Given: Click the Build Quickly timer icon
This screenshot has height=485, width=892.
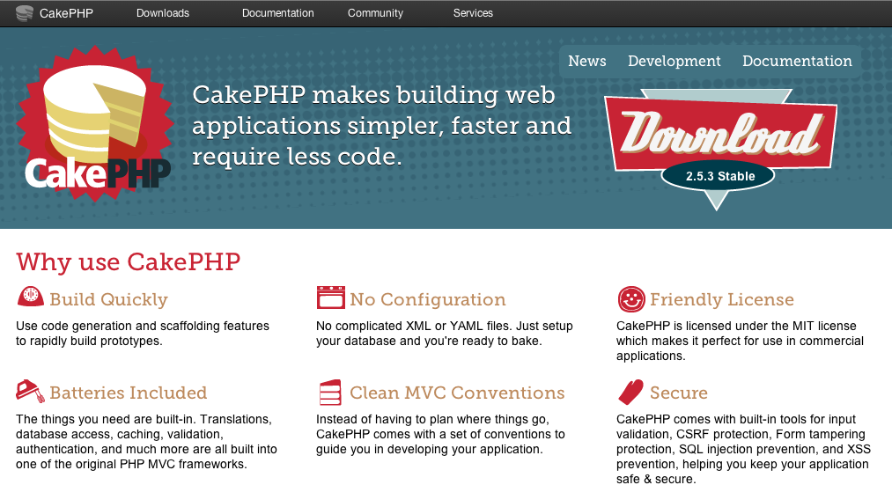Looking at the screenshot, I should (31, 298).
